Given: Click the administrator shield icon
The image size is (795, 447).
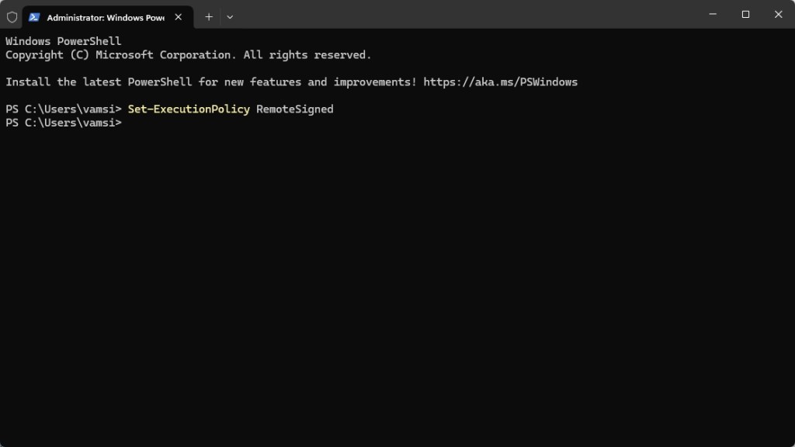Looking at the screenshot, I should [x=12, y=16].
